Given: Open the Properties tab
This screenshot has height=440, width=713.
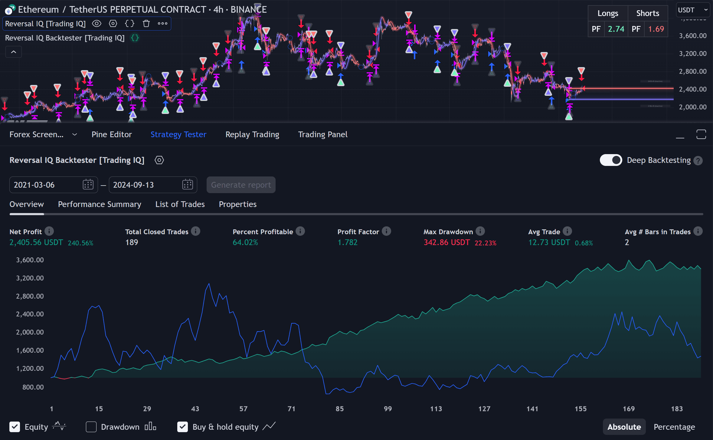Looking at the screenshot, I should [x=238, y=205].
